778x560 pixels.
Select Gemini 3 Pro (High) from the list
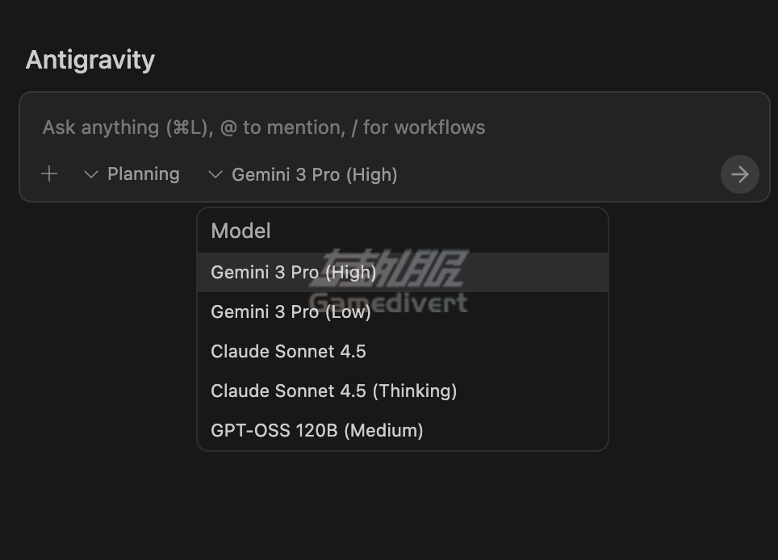(293, 272)
